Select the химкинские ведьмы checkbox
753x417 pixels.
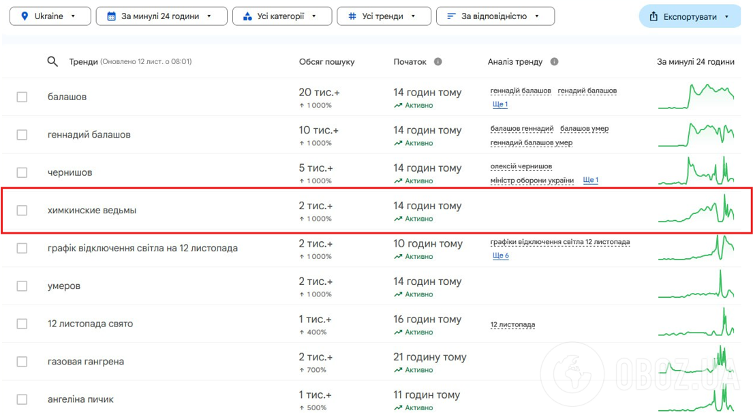[x=22, y=211]
